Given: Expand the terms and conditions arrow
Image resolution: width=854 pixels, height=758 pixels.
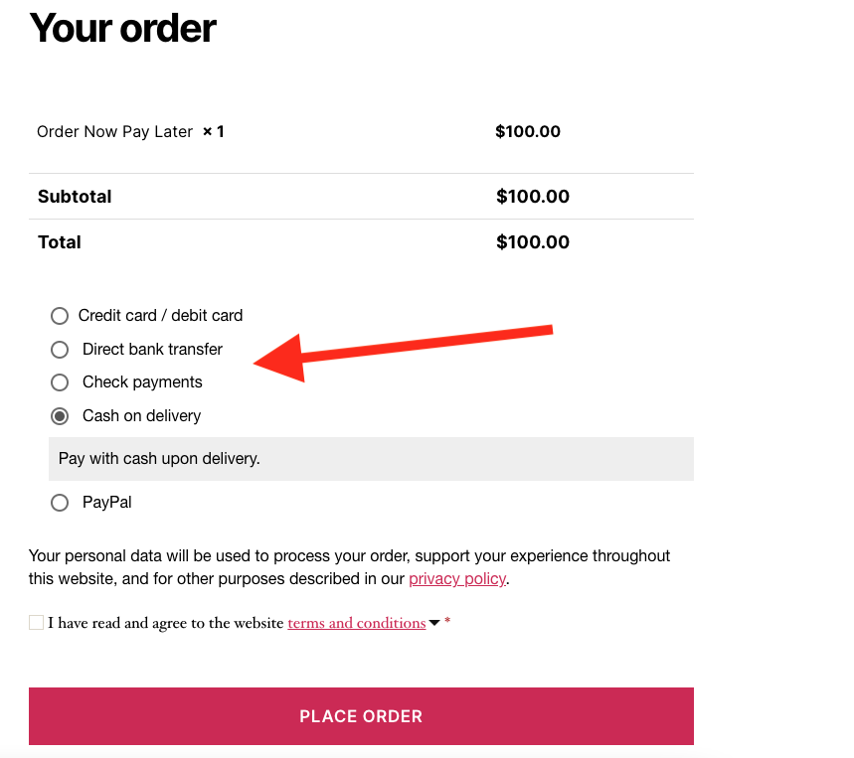Looking at the screenshot, I should pos(434,624).
